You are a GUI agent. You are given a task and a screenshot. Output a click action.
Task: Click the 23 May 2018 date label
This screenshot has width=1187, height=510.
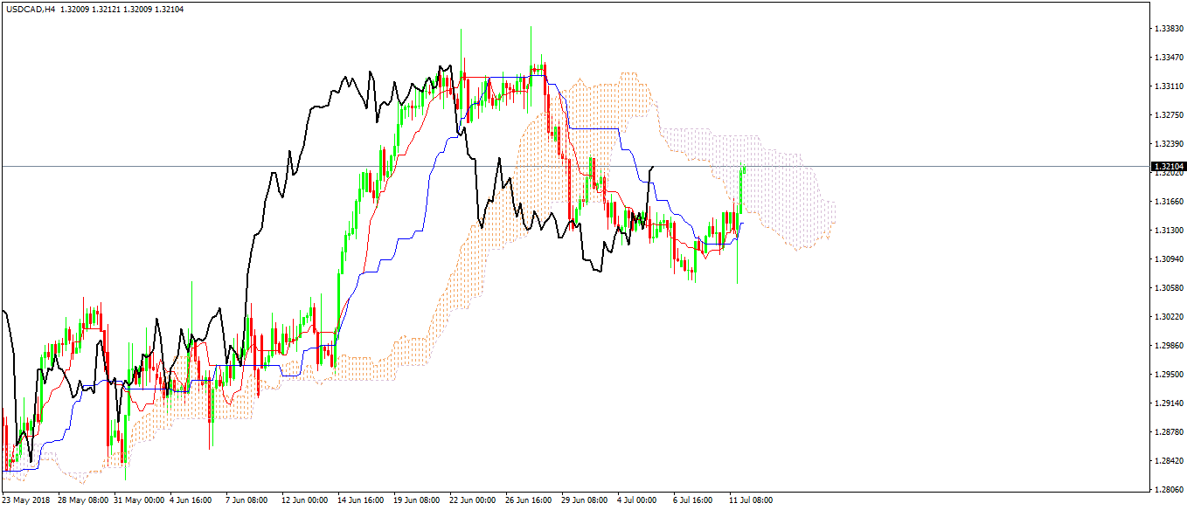(x=26, y=501)
